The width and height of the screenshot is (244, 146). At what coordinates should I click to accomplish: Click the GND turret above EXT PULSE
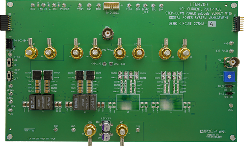231,43
